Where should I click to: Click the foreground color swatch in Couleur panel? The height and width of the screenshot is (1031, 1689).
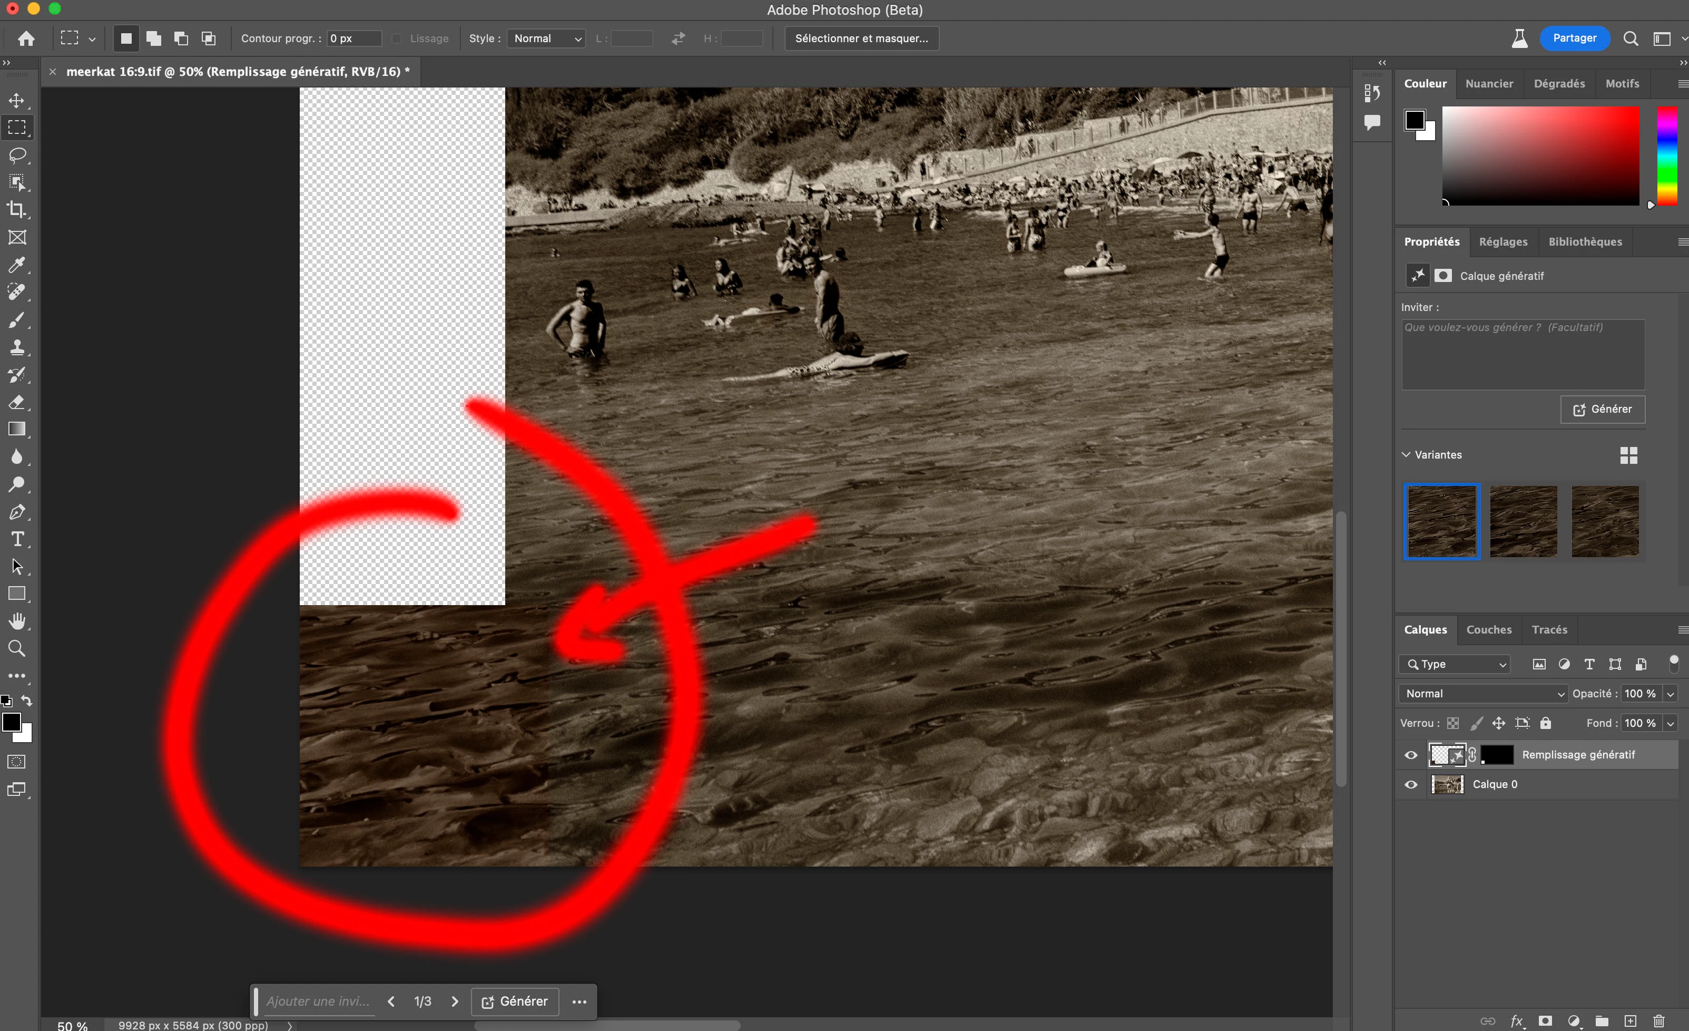click(1414, 120)
